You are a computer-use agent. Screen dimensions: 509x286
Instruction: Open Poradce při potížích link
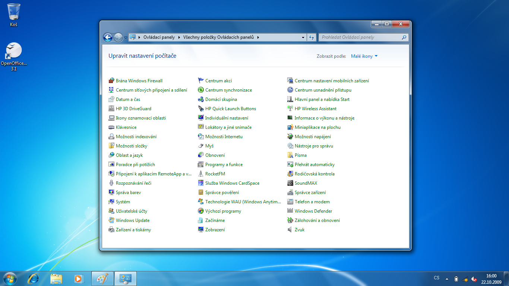pyautogui.click(x=136, y=165)
